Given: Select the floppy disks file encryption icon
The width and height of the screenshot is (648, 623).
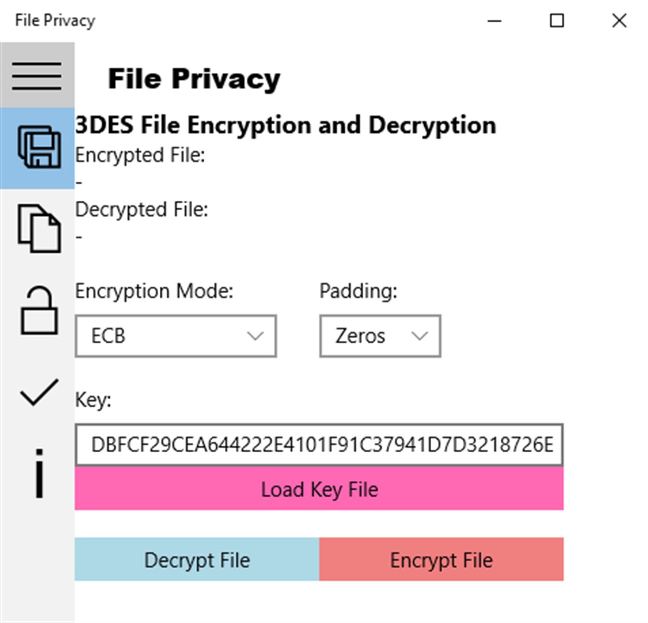Looking at the screenshot, I should (38, 148).
